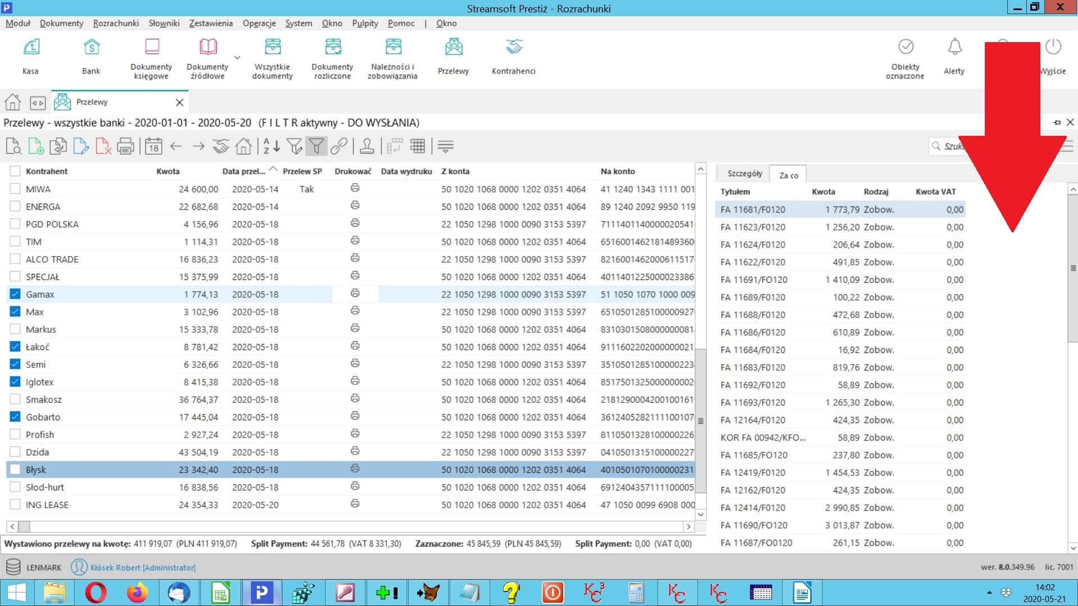Open Opera from the taskbar
1078x606 pixels.
tap(95, 593)
